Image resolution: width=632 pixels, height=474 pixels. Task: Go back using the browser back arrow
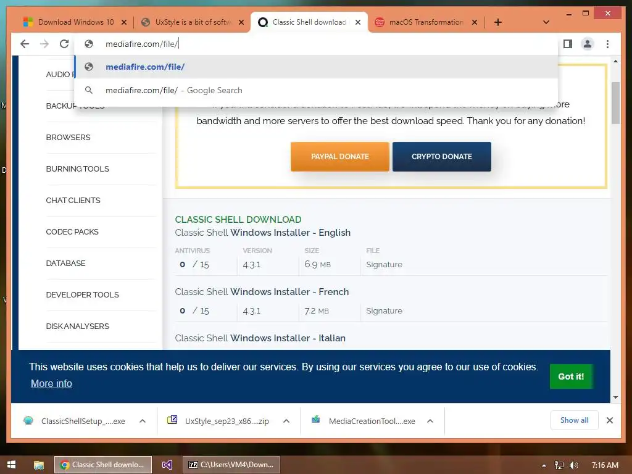coord(25,44)
